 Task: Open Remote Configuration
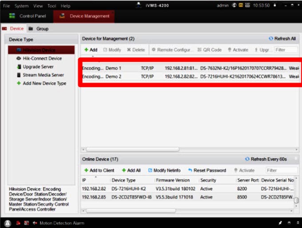(x=172, y=50)
